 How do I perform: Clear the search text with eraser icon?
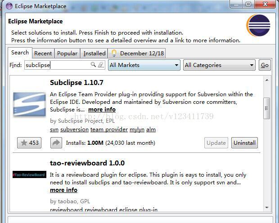click(101, 65)
